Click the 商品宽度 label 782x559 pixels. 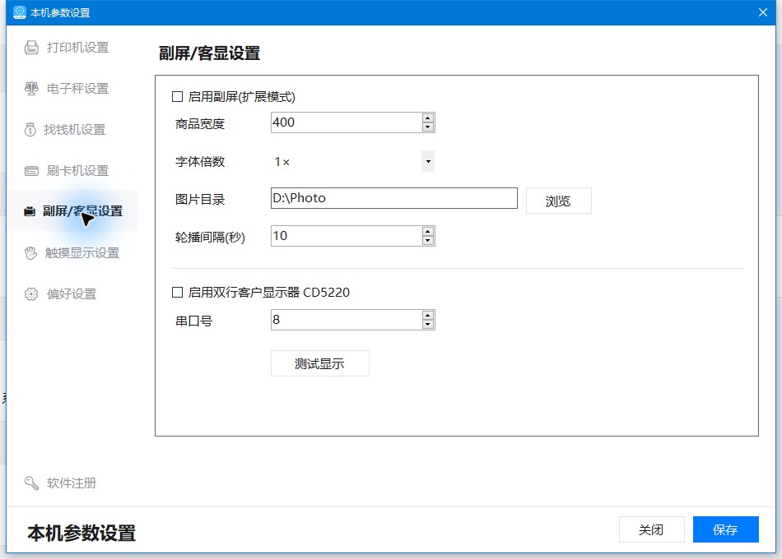click(x=200, y=124)
